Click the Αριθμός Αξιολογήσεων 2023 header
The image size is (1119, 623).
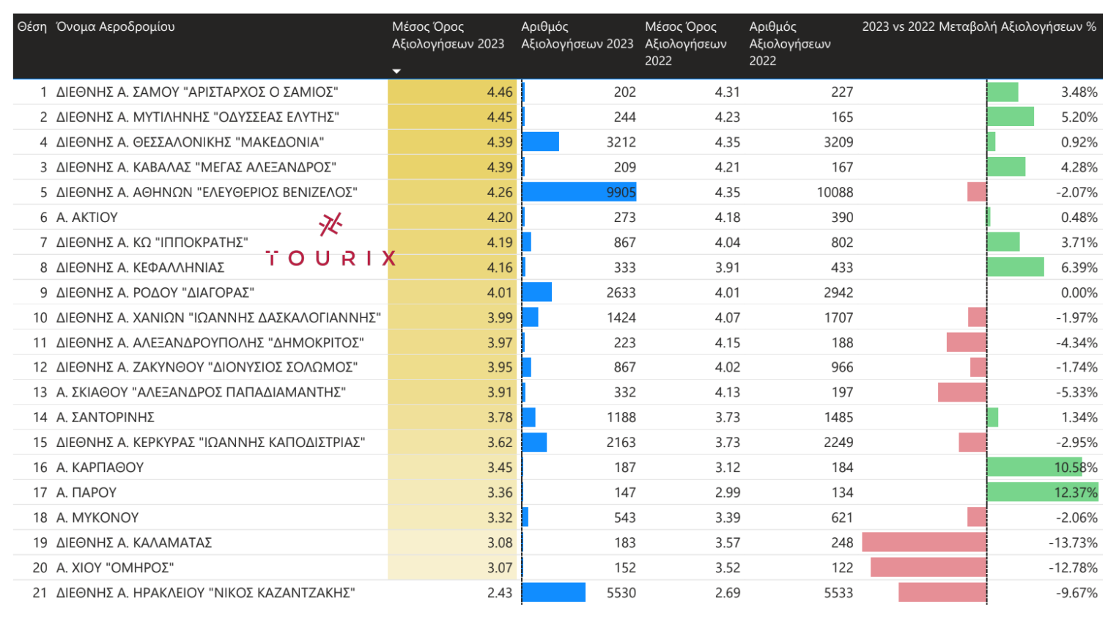(x=577, y=35)
